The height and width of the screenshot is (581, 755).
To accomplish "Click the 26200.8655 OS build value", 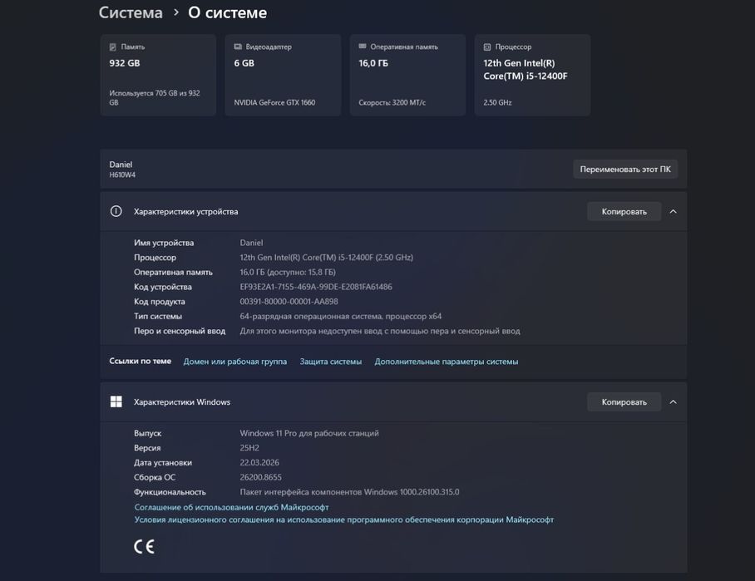I will (x=260, y=477).
